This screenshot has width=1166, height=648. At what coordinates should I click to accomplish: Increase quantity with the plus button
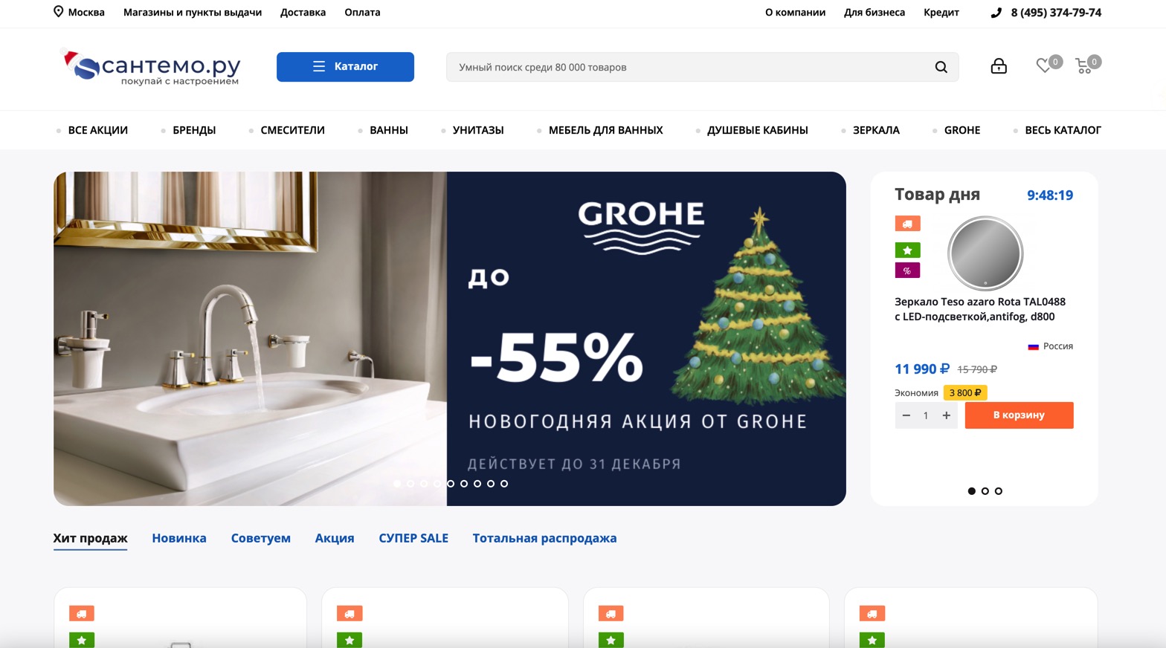point(947,415)
